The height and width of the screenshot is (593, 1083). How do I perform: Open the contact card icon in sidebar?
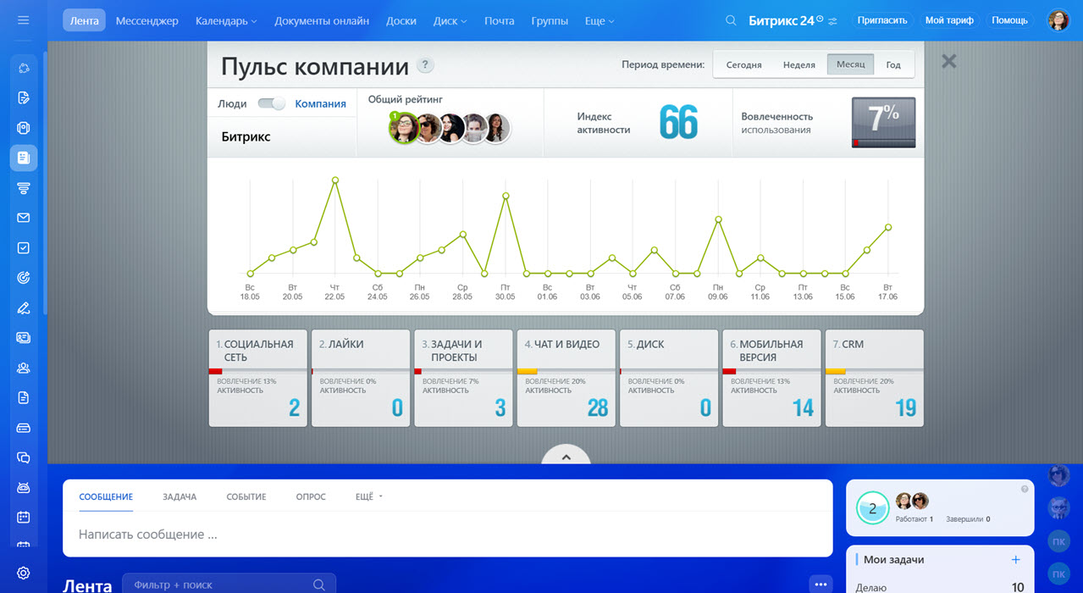[24, 337]
